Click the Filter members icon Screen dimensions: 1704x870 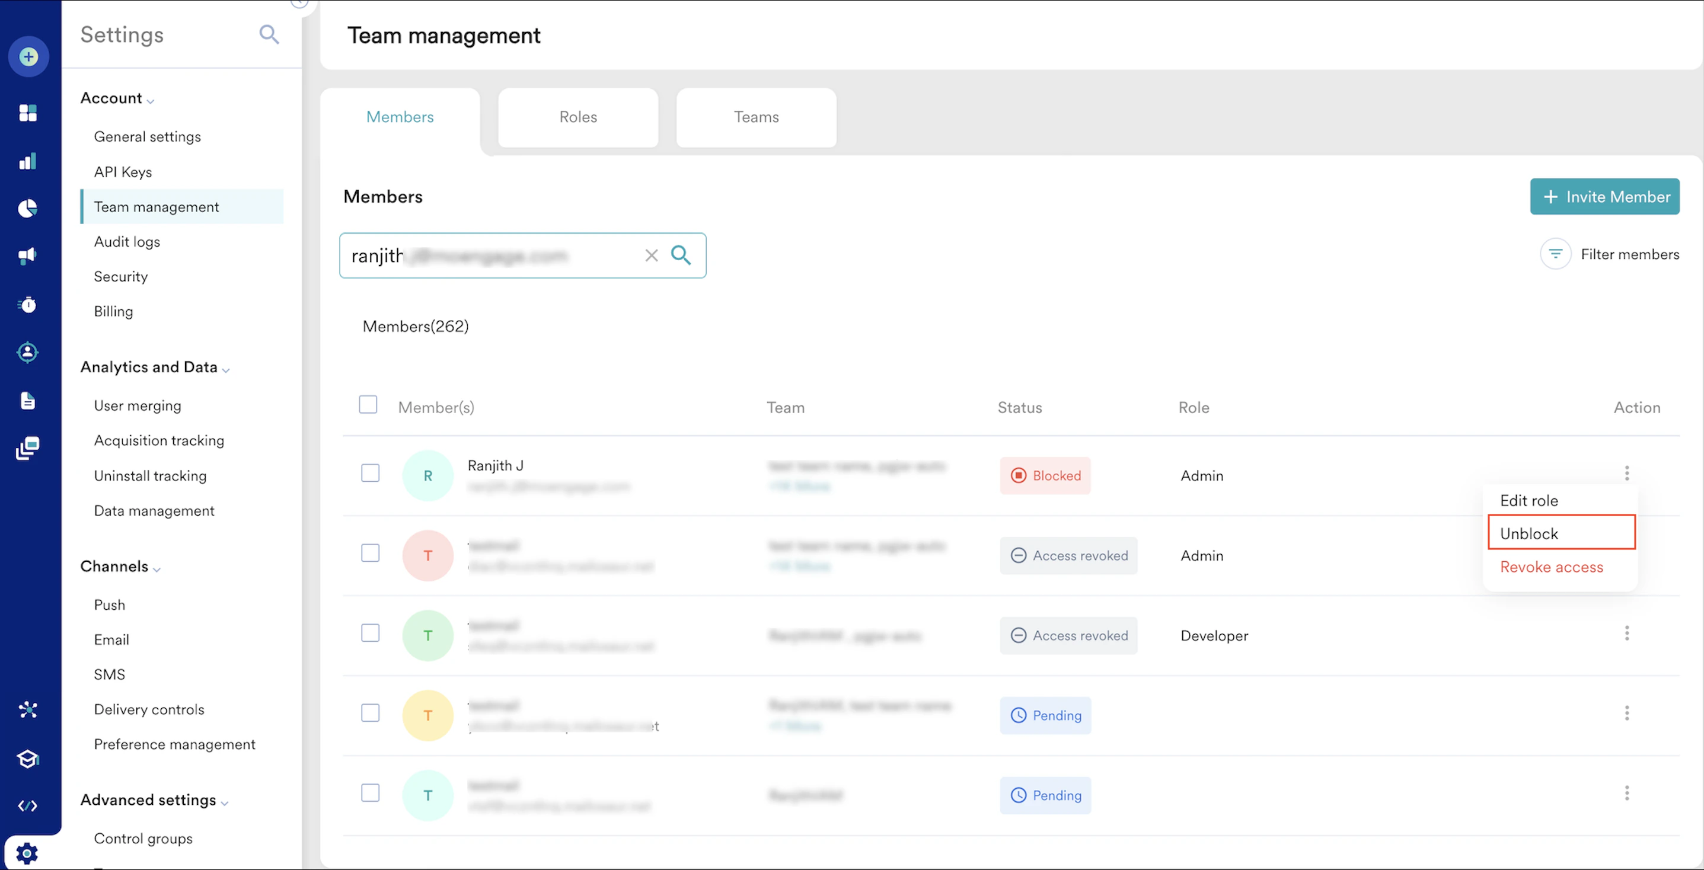[1555, 254]
